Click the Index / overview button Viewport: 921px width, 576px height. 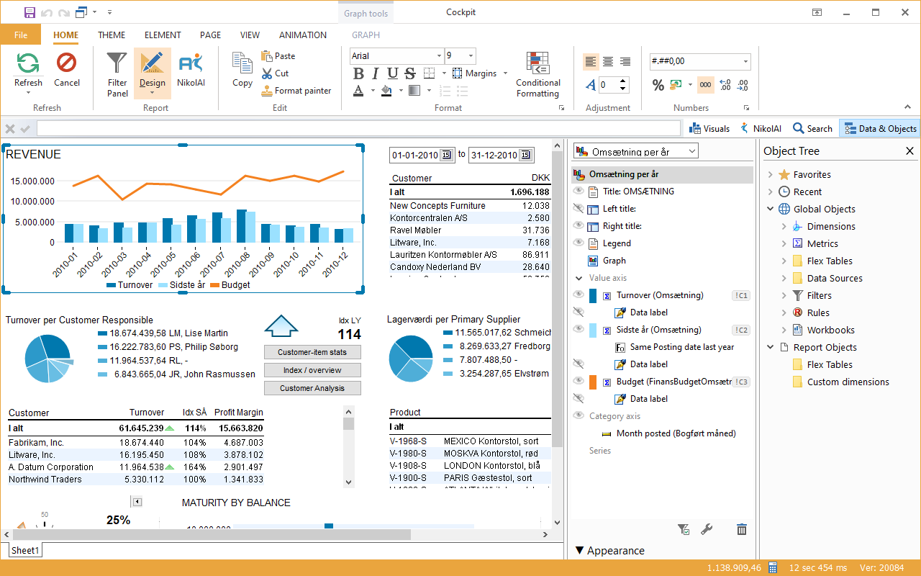coord(312,370)
